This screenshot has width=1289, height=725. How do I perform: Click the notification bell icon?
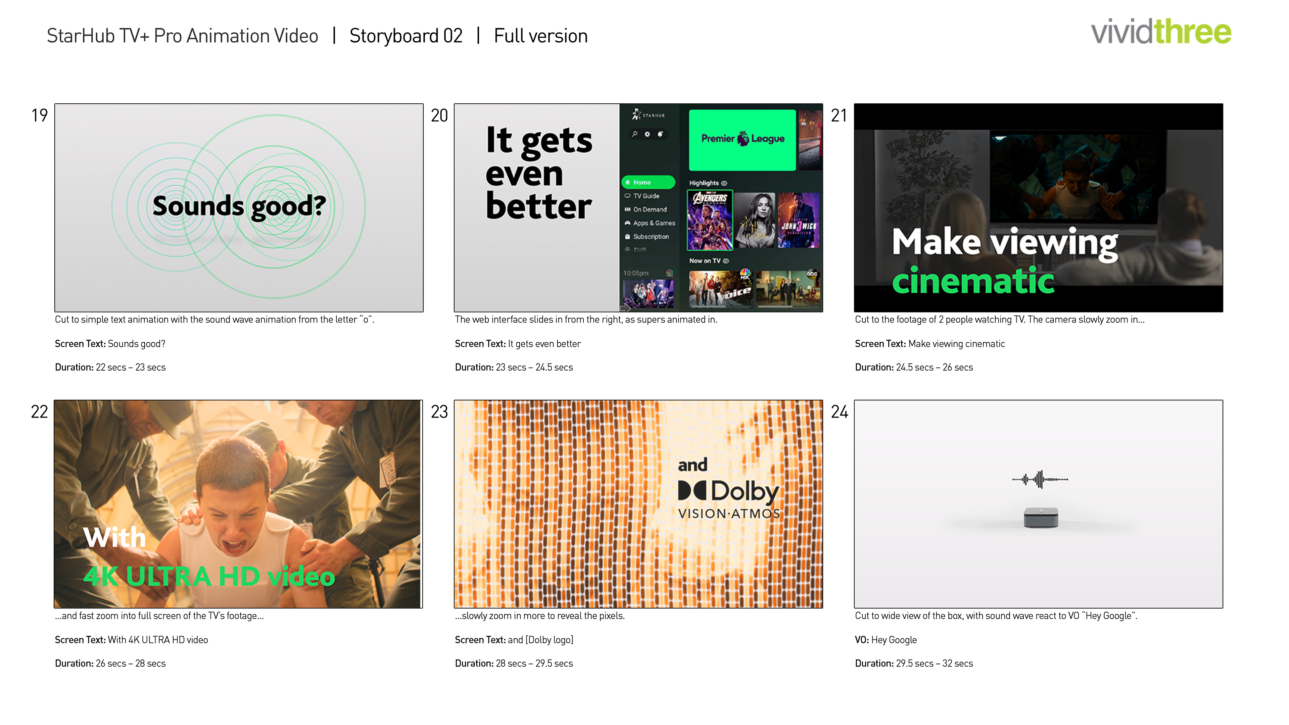point(661,134)
